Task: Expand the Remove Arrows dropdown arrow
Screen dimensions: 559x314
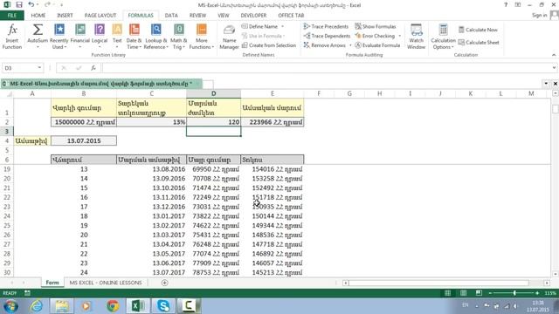Action: (x=350, y=45)
